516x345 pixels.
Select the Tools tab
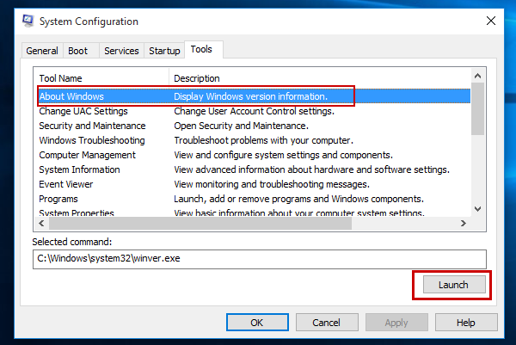click(x=204, y=49)
